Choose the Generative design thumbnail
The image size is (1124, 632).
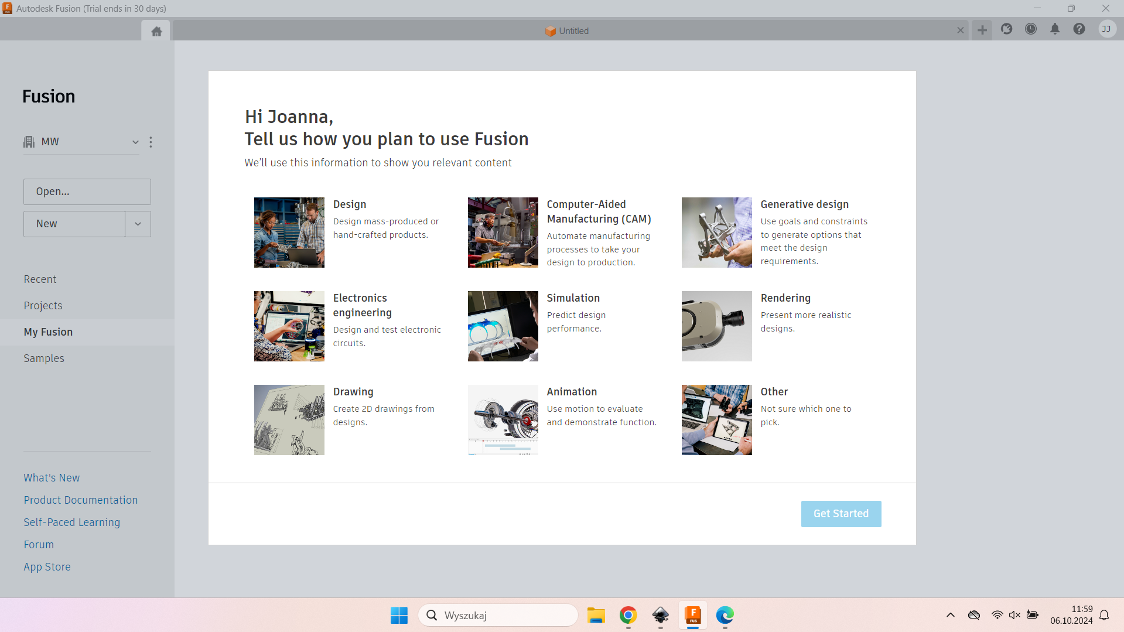(717, 233)
